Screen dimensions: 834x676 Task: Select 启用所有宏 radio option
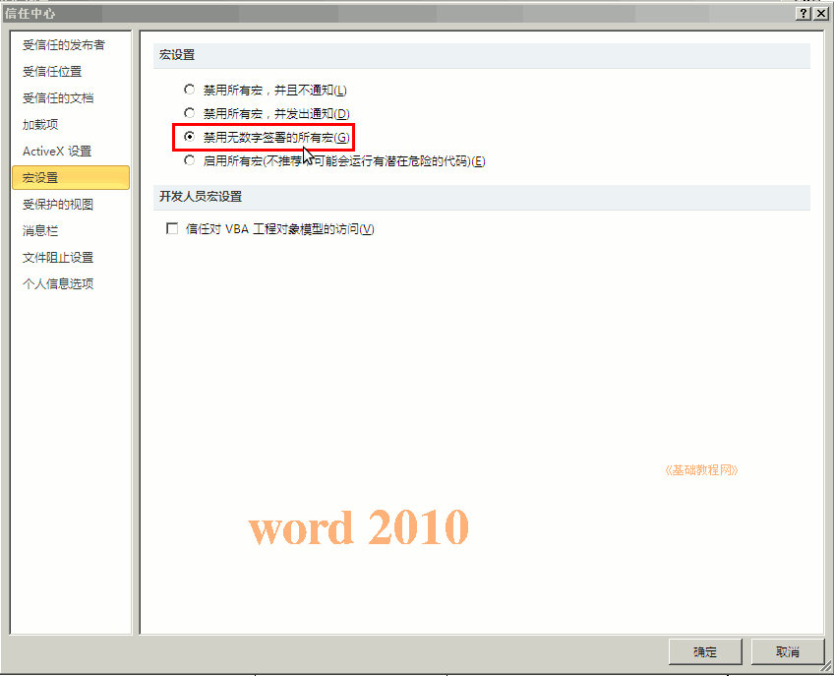pyautogui.click(x=190, y=160)
